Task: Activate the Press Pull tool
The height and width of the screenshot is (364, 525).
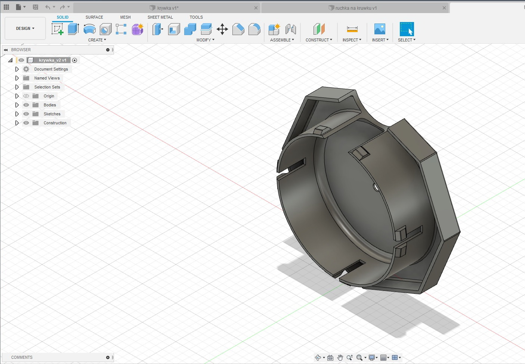Action: click(x=158, y=29)
